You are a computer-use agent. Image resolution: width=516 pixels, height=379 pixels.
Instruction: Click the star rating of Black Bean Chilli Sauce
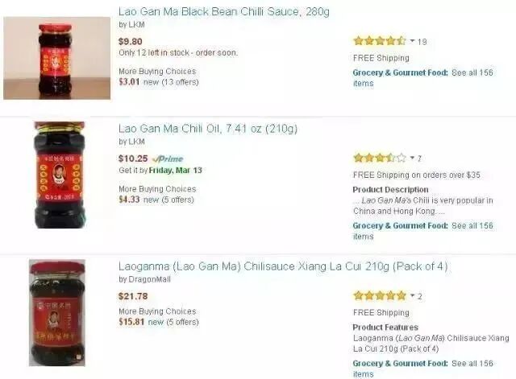pyautogui.click(x=380, y=41)
